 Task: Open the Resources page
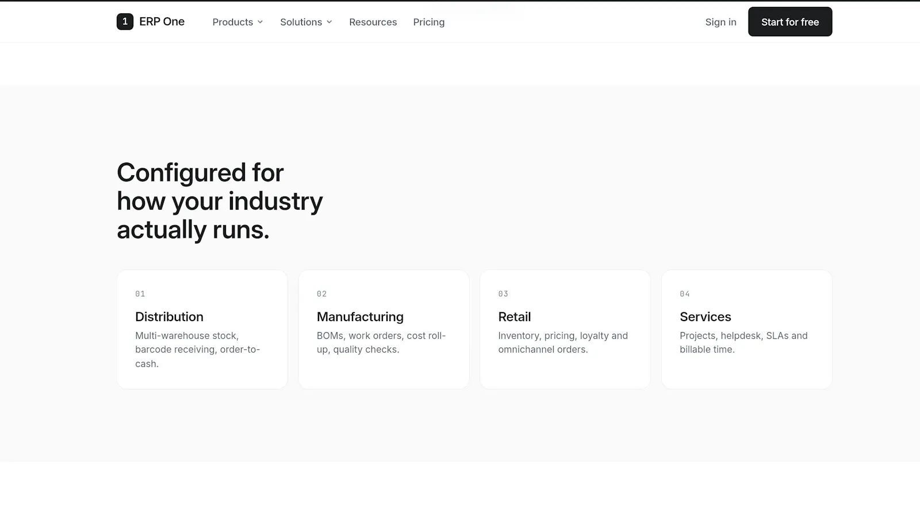[x=373, y=22]
